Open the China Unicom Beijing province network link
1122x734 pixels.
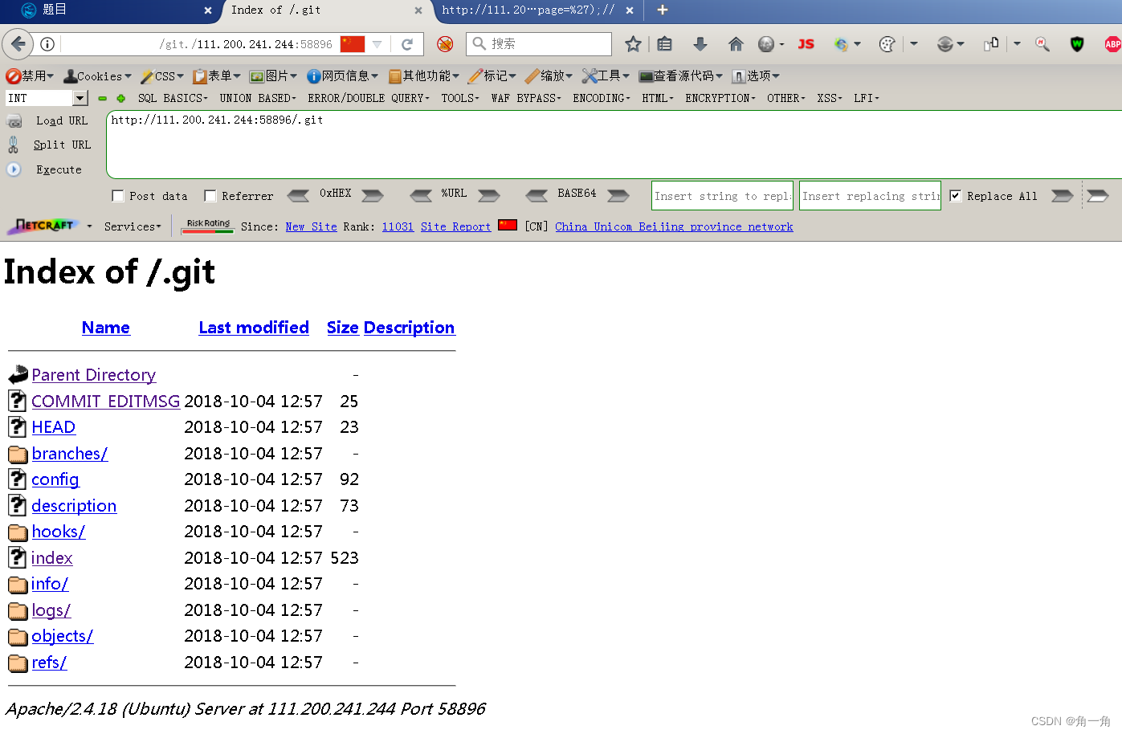674,226
